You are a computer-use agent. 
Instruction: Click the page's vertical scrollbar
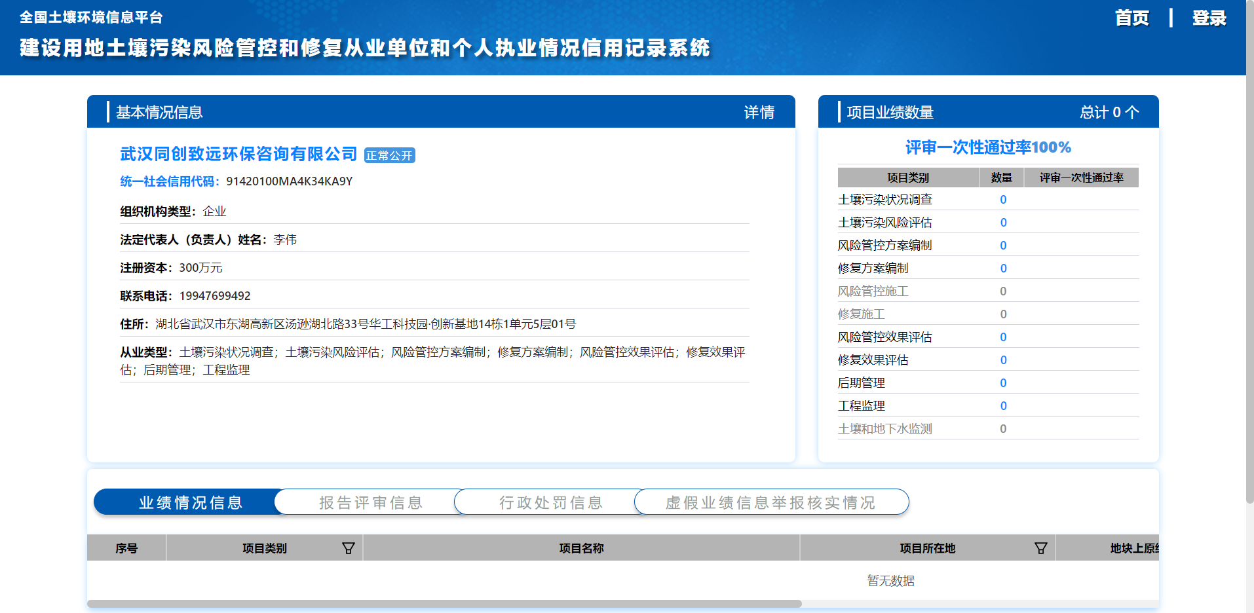point(1249,262)
